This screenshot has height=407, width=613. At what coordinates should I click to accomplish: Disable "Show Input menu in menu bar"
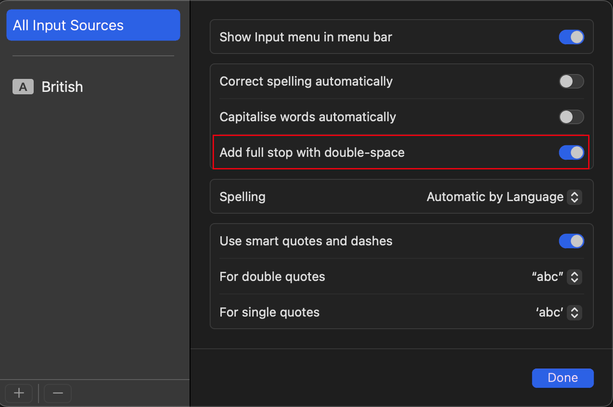click(x=571, y=37)
